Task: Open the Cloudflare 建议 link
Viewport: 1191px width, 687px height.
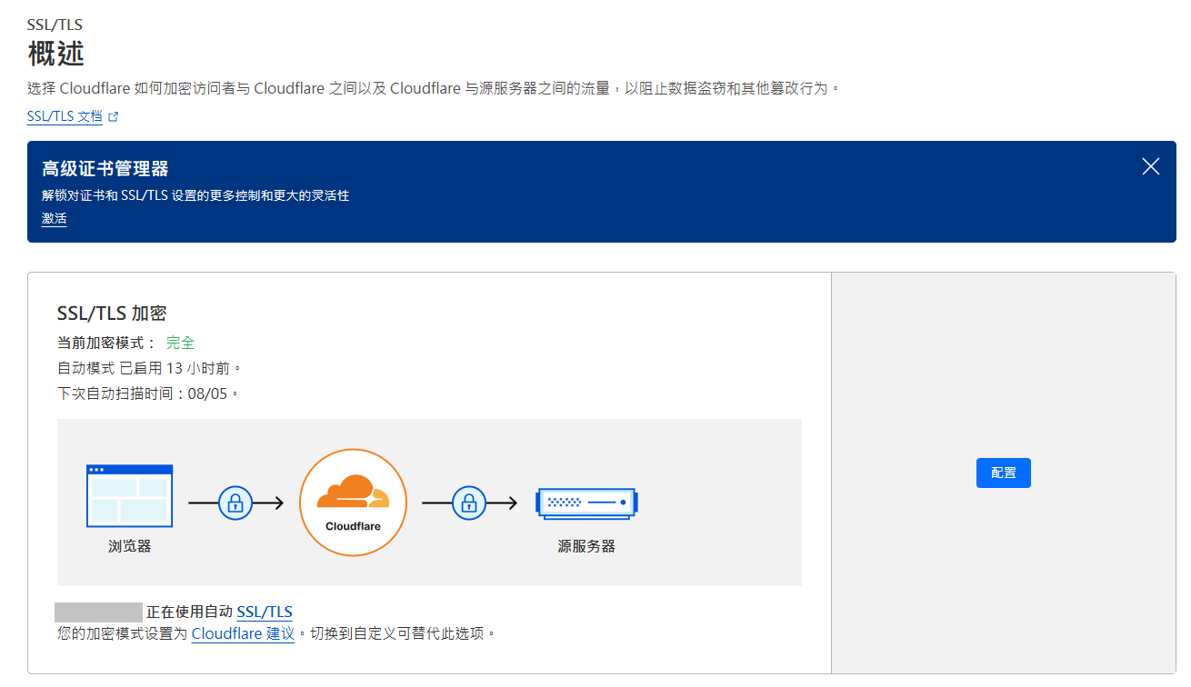Action: point(243,633)
